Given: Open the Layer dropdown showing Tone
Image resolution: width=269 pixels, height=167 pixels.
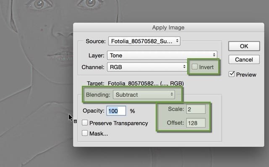Looking at the screenshot, I should click(x=162, y=55).
